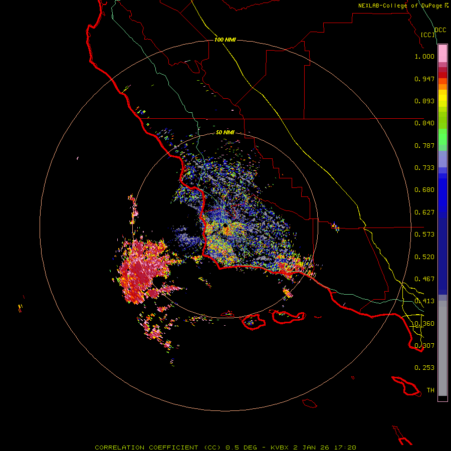This screenshot has width=451, height=451.
Task: Select the 0.840 color scale value
Action: 424,123
